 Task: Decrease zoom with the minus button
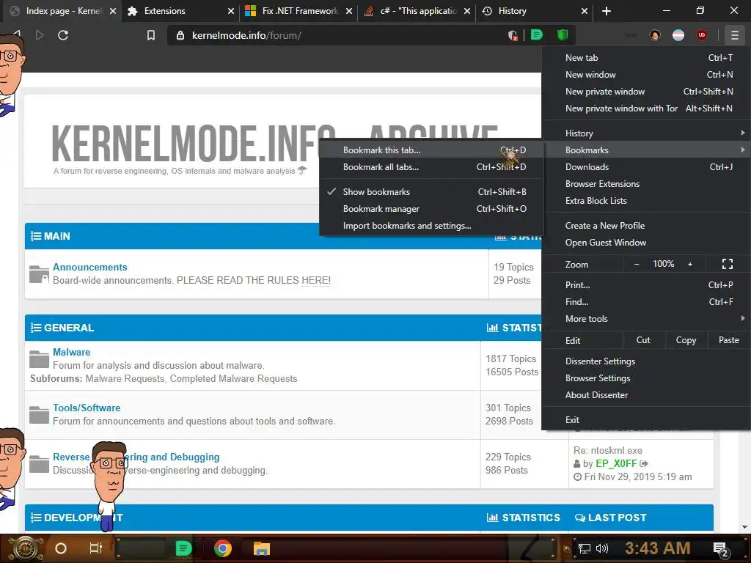(x=636, y=264)
